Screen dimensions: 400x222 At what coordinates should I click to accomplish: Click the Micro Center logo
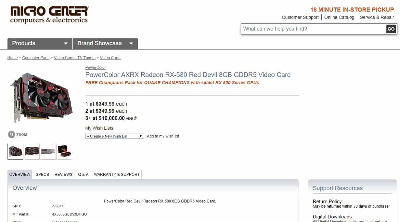point(49,15)
